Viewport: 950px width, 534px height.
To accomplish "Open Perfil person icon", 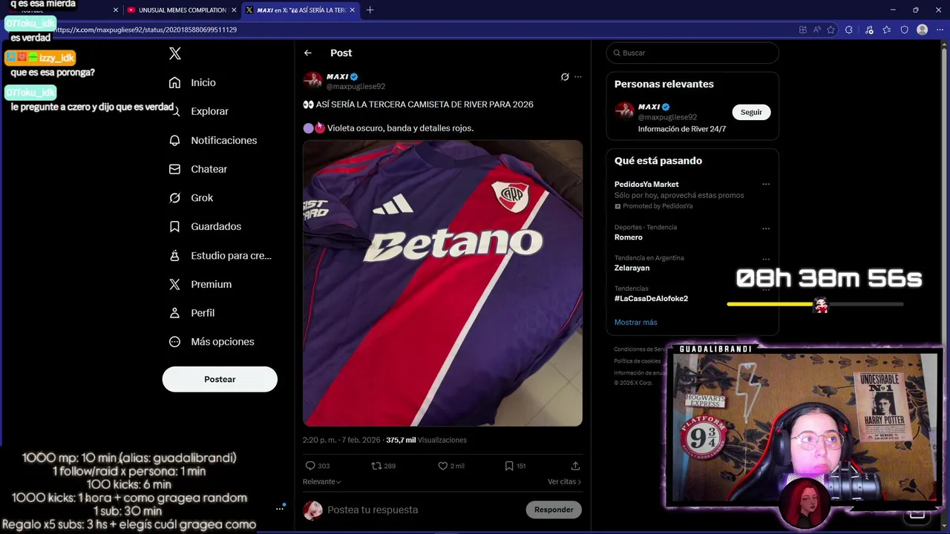I will pyautogui.click(x=174, y=313).
